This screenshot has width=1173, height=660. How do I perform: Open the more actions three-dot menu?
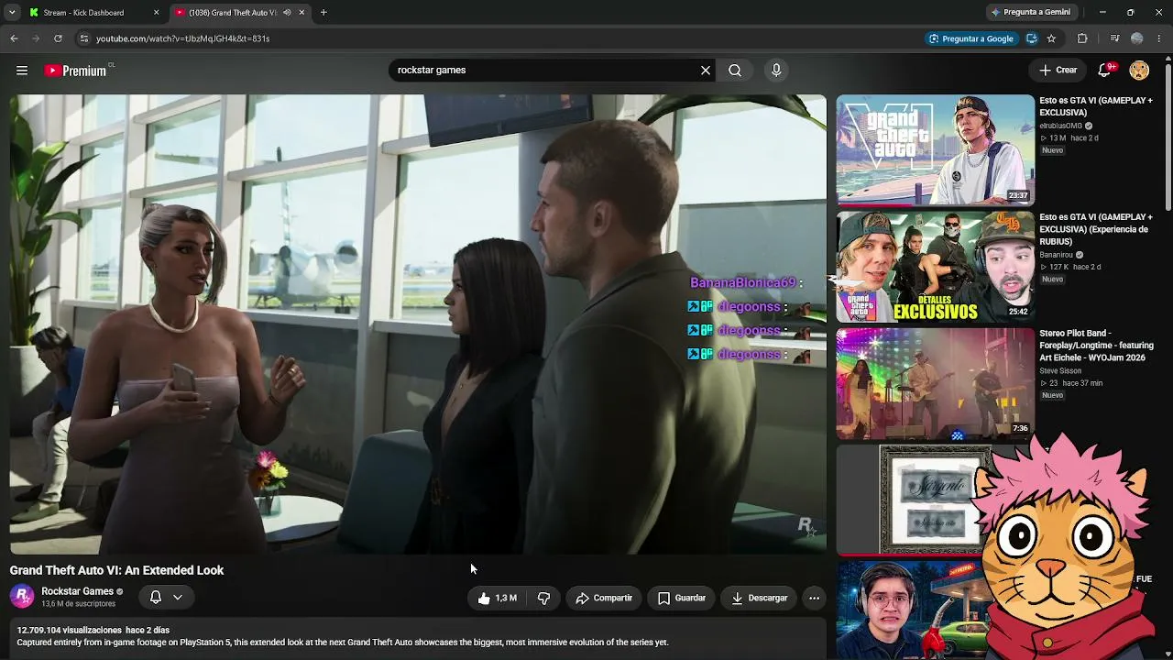click(x=814, y=598)
